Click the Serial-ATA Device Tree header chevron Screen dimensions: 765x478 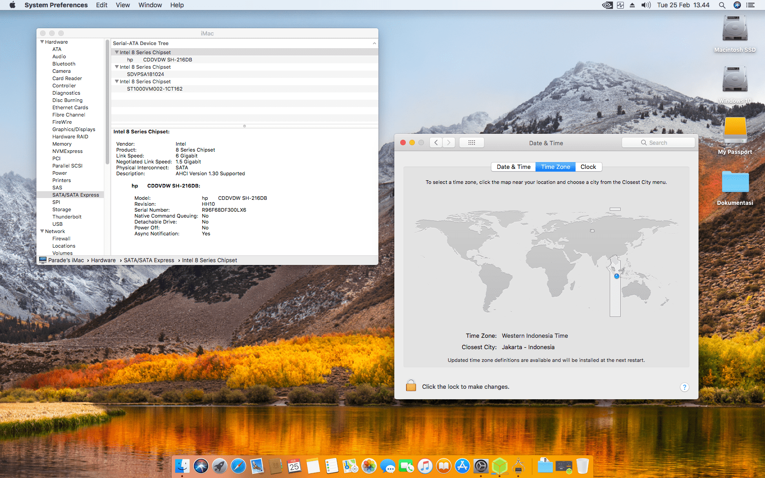tap(374, 43)
